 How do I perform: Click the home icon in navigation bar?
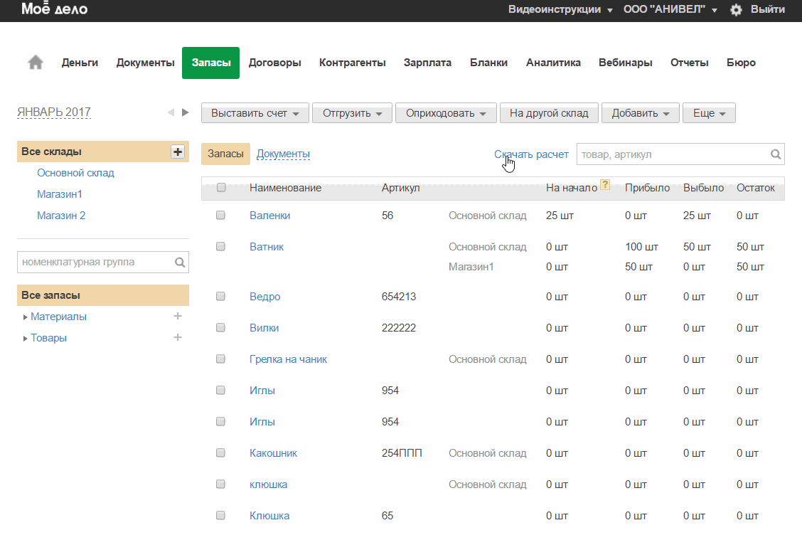click(x=36, y=63)
